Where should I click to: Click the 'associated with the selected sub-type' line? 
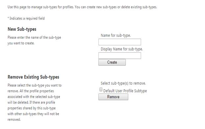(34, 97)
